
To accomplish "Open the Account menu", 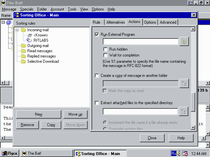I will click(57, 9).
